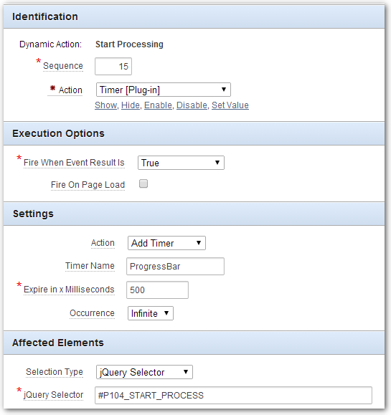The image size is (391, 415).
Task: Click the Selection Type help label
Action: coord(55,372)
